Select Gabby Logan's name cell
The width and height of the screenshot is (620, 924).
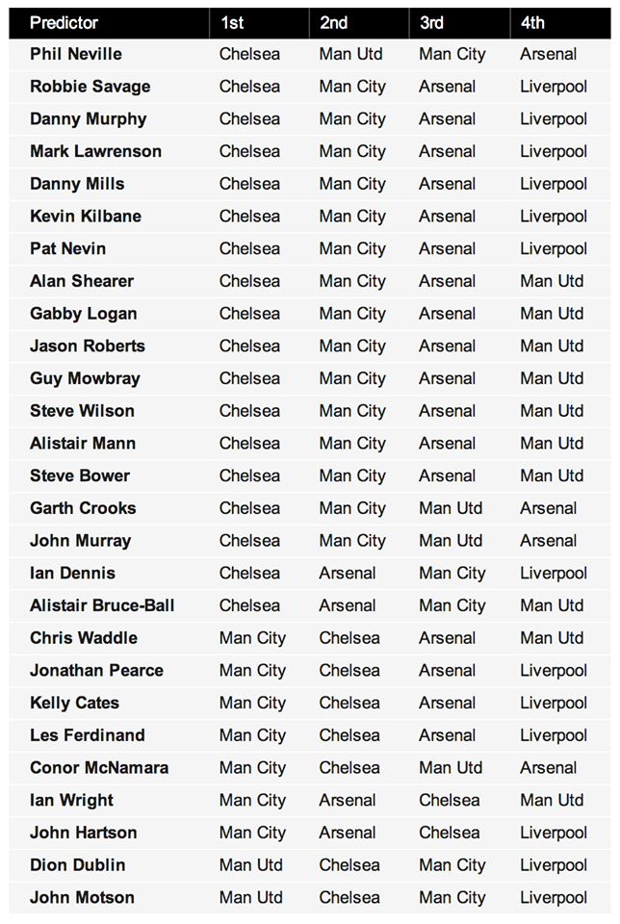[83, 314]
